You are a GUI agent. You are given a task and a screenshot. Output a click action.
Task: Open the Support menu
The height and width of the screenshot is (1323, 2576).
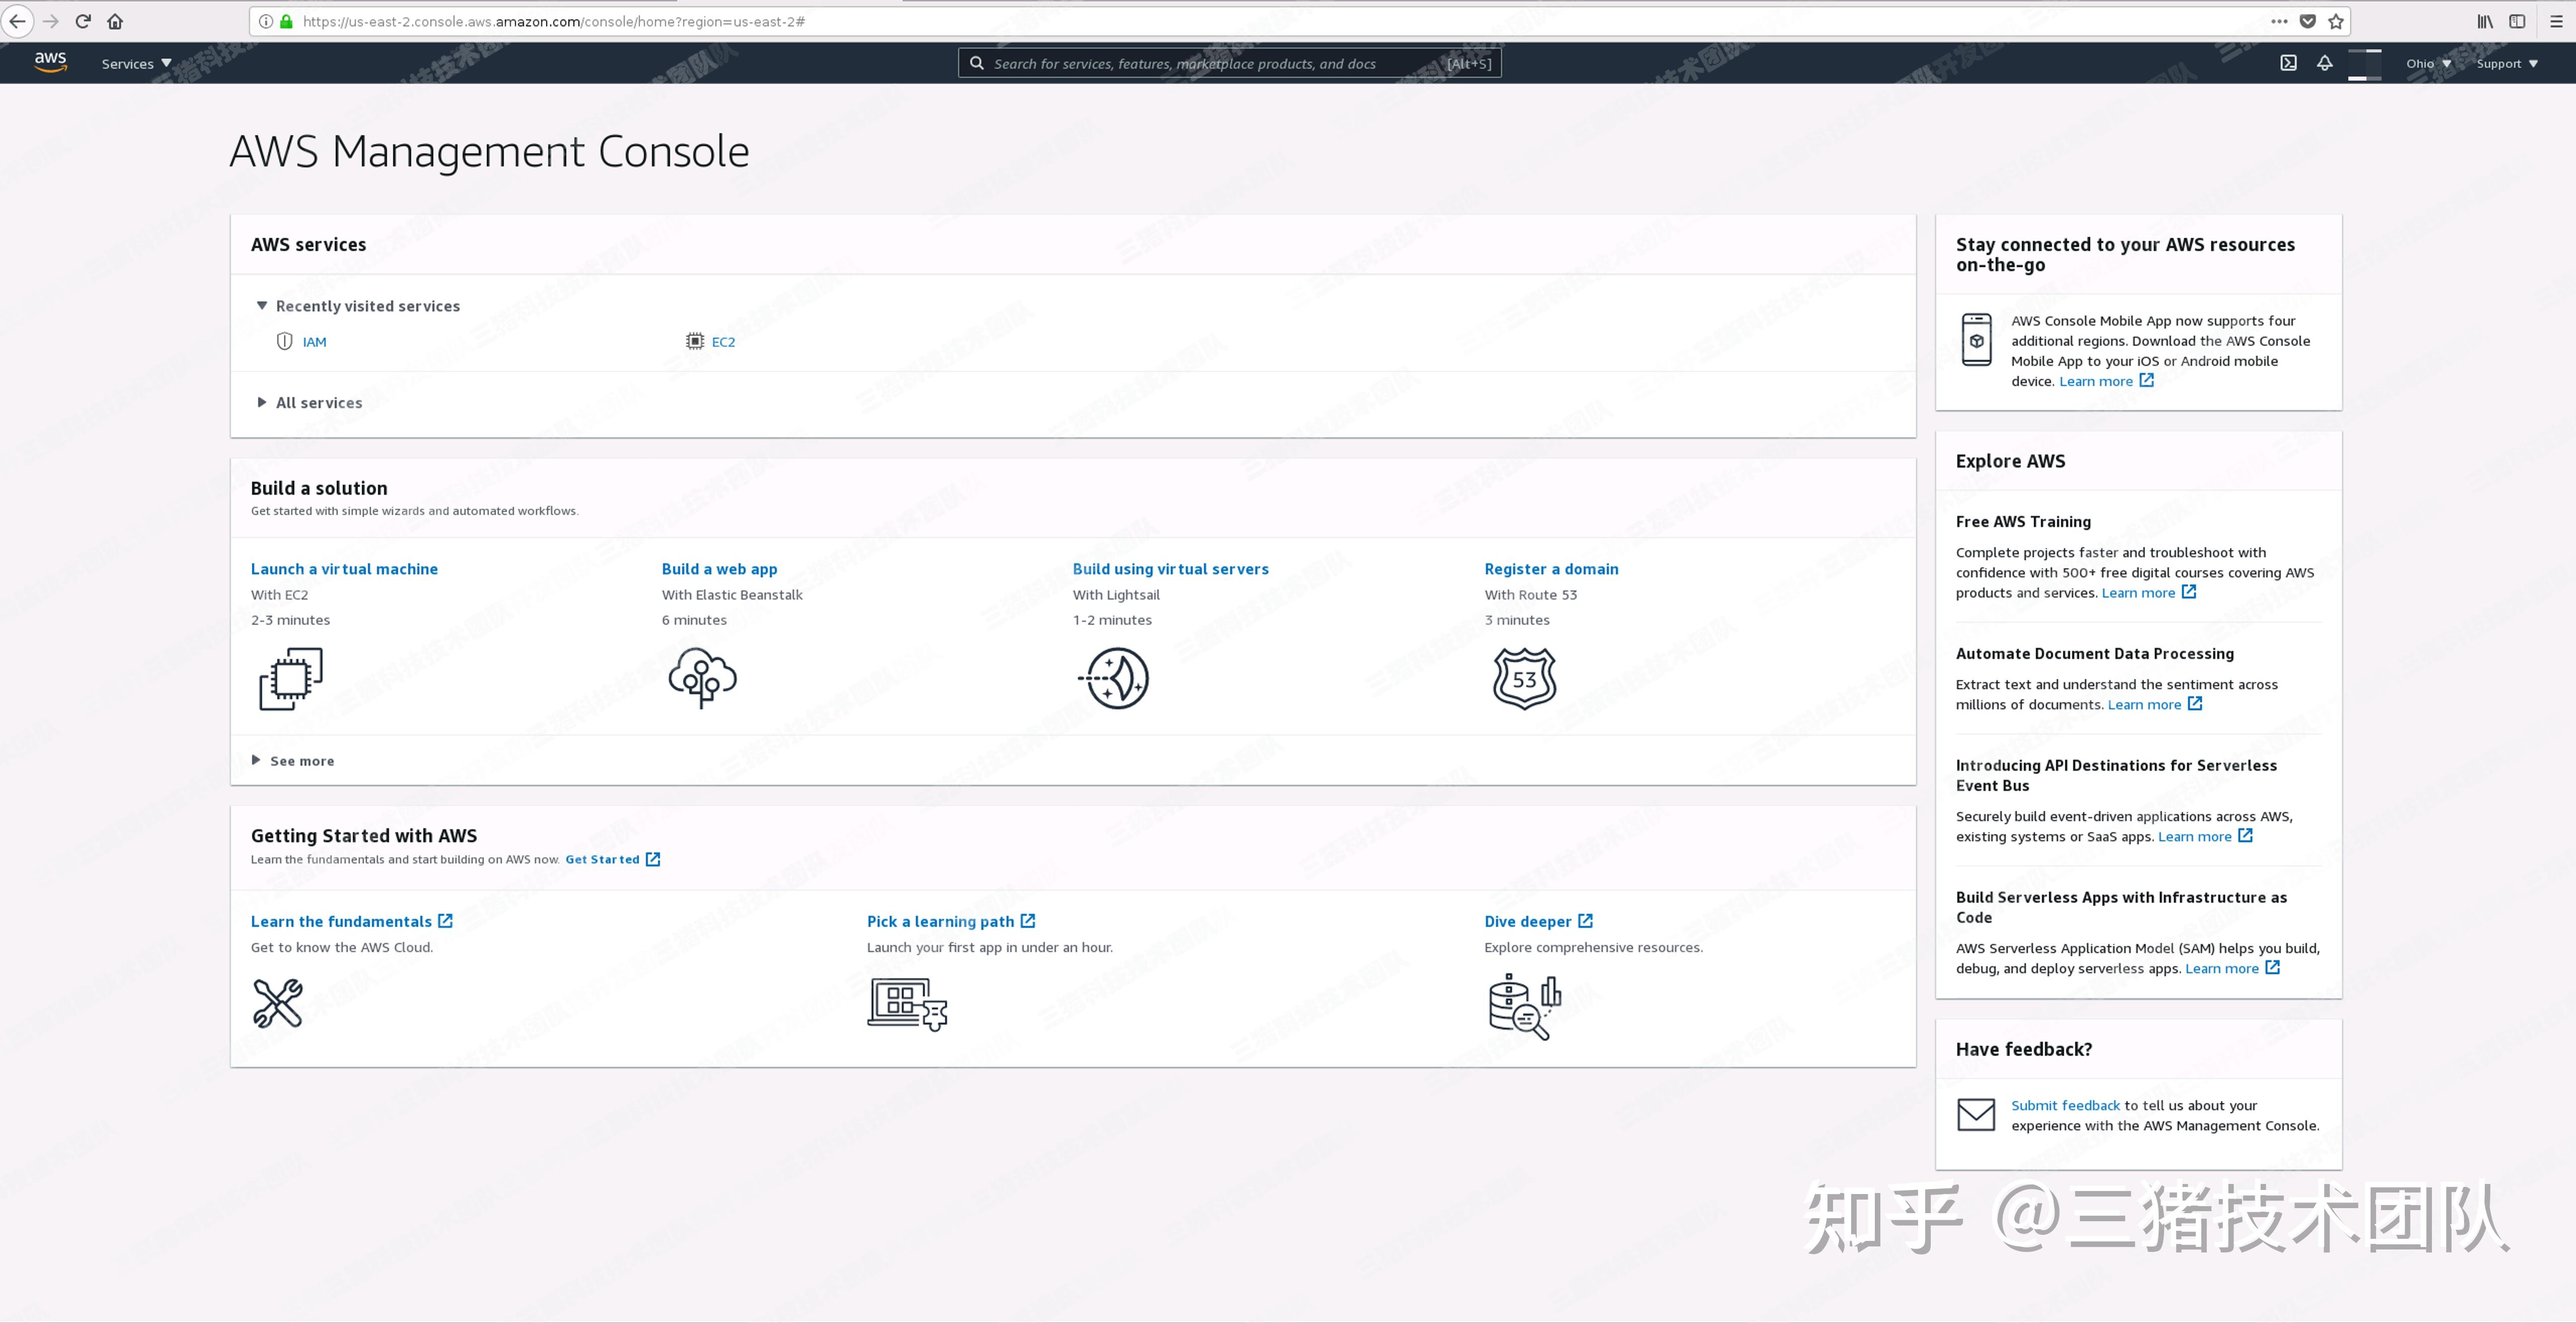click(x=2506, y=63)
